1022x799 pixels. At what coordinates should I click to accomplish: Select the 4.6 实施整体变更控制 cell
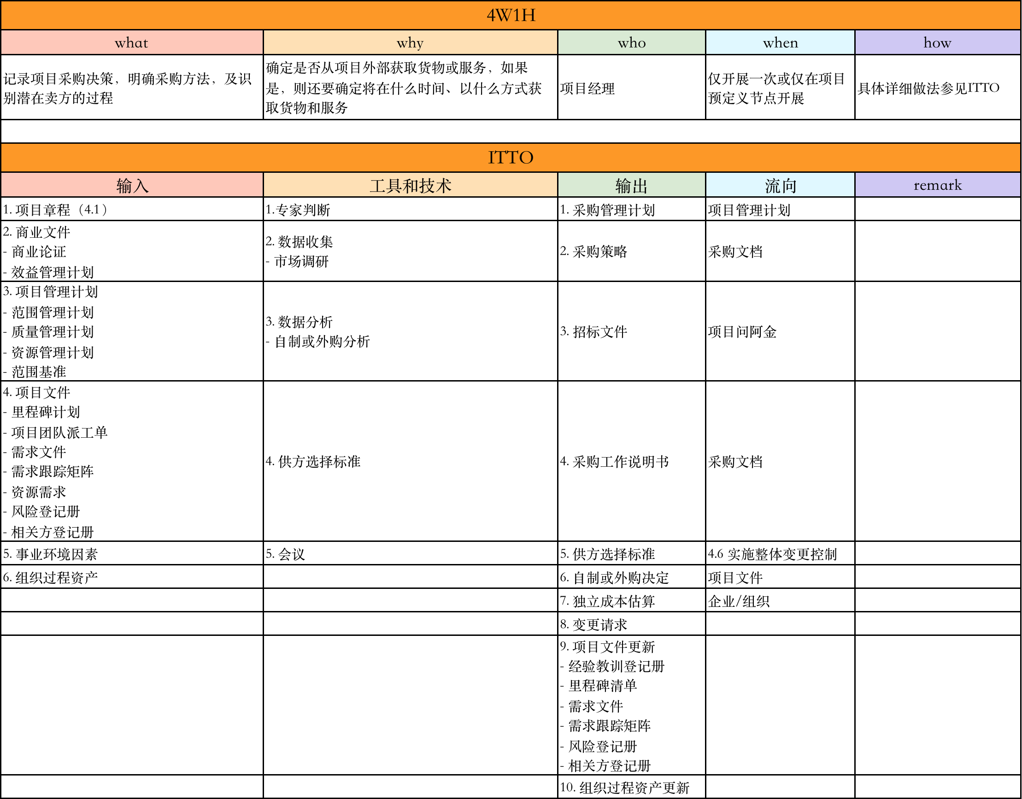pyautogui.click(x=781, y=554)
